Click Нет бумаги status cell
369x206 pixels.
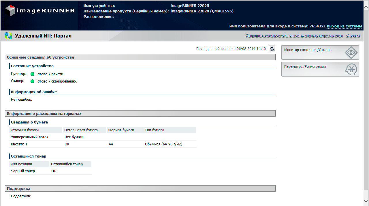coord(74,137)
